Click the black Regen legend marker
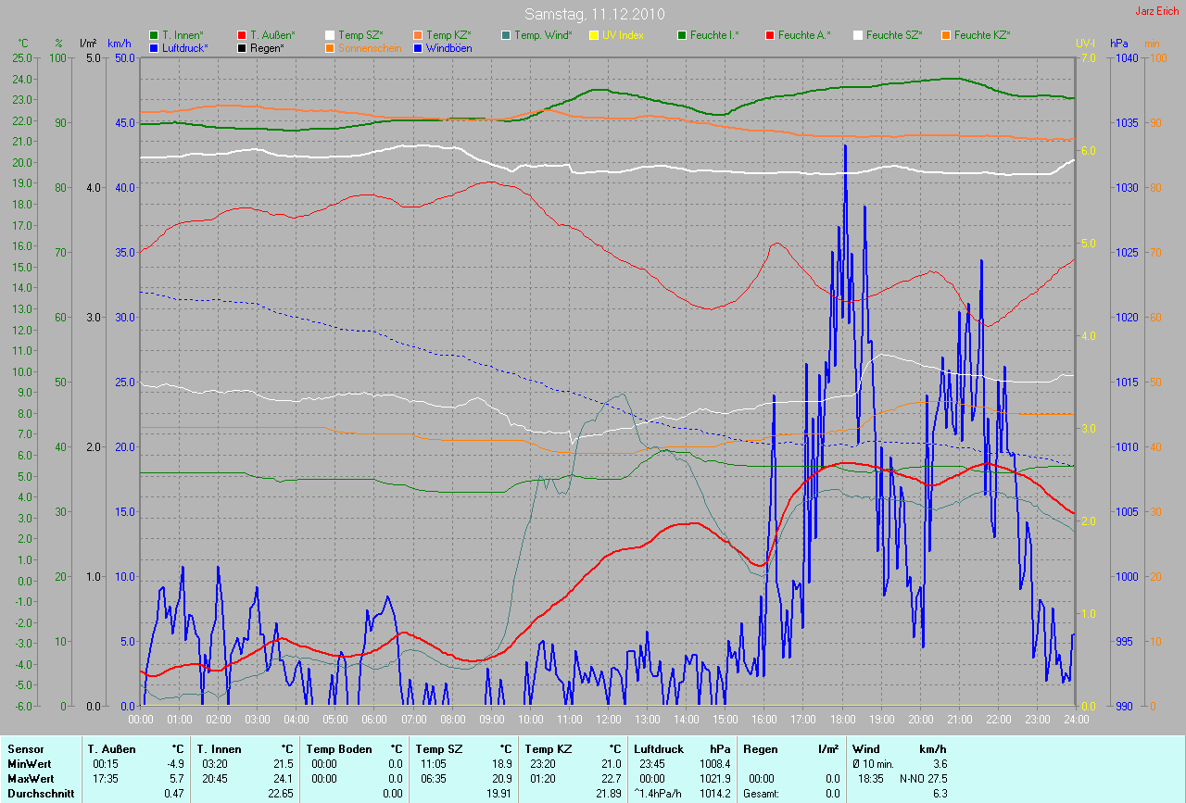Image resolution: width=1186 pixels, height=803 pixels. click(x=243, y=48)
